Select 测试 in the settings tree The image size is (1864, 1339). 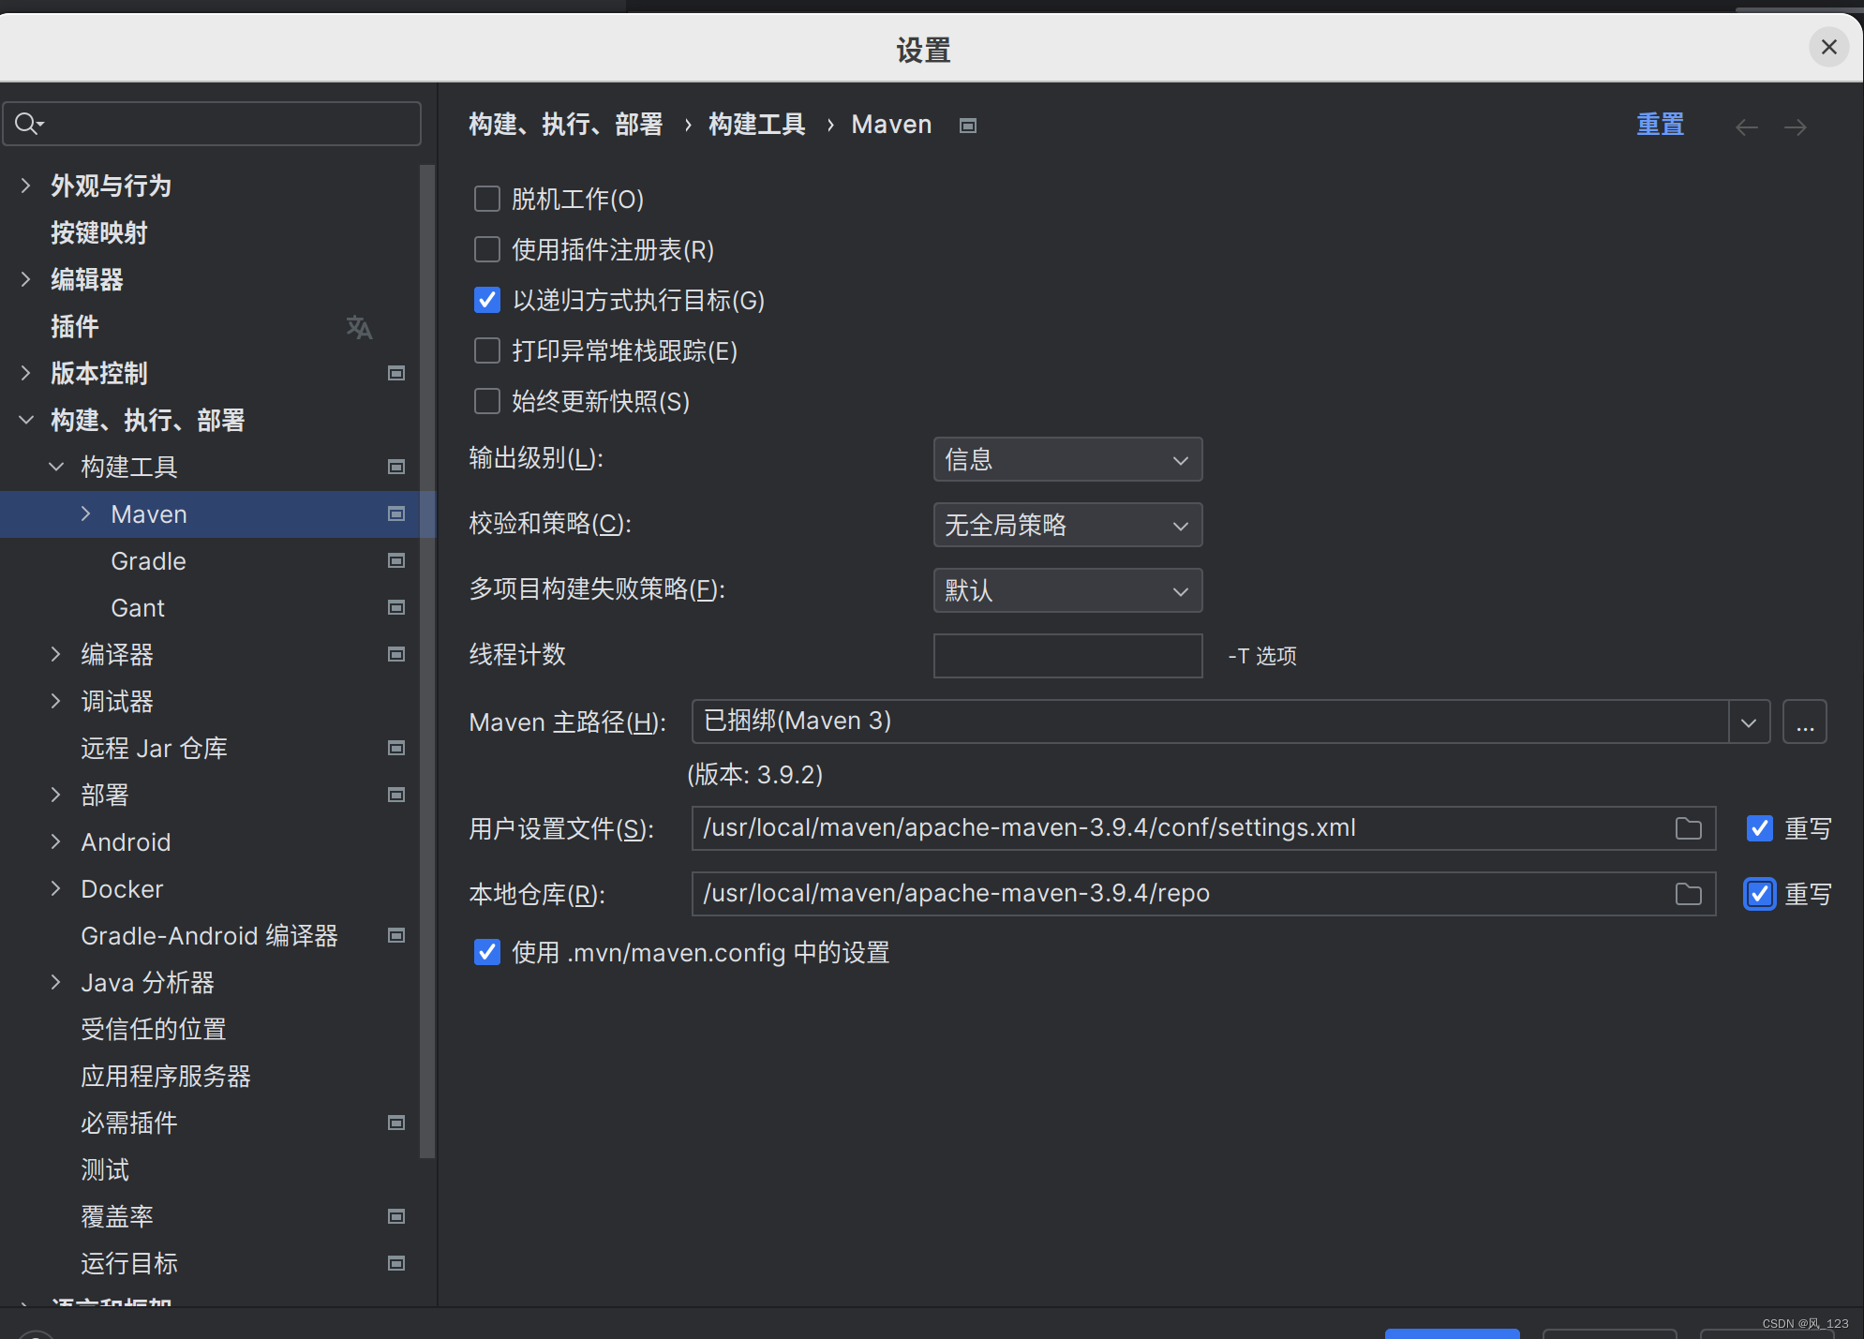click(105, 1169)
